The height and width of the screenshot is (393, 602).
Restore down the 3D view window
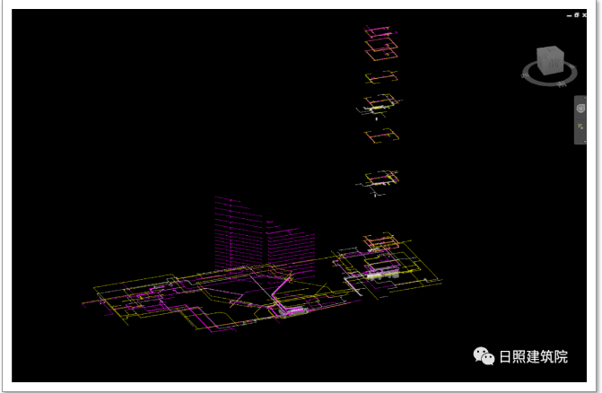[576, 15]
